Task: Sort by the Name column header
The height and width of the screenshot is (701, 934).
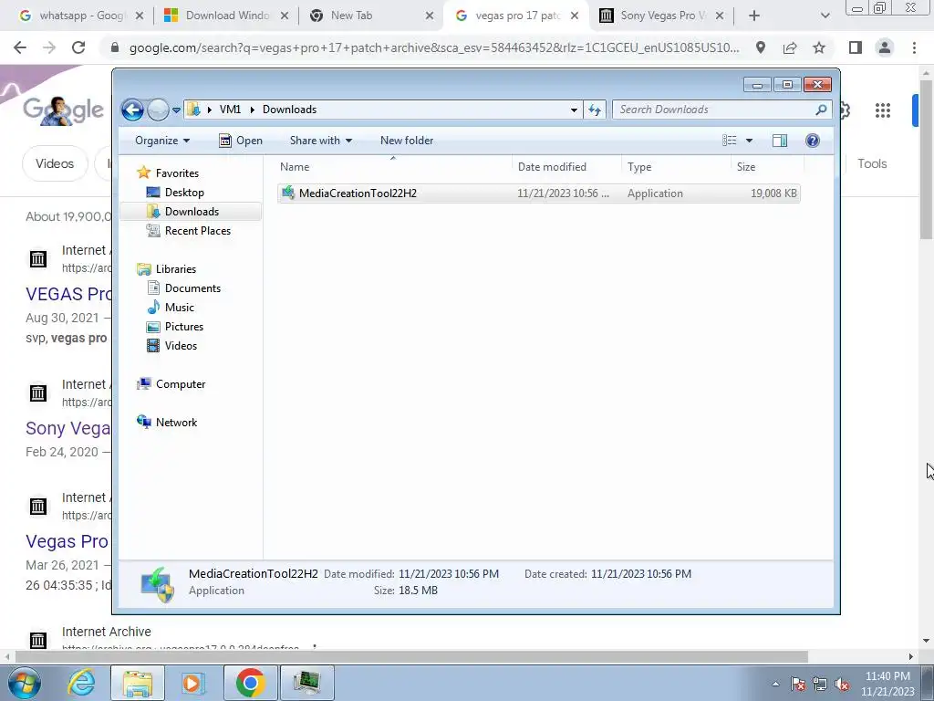Action: coord(393,167)
